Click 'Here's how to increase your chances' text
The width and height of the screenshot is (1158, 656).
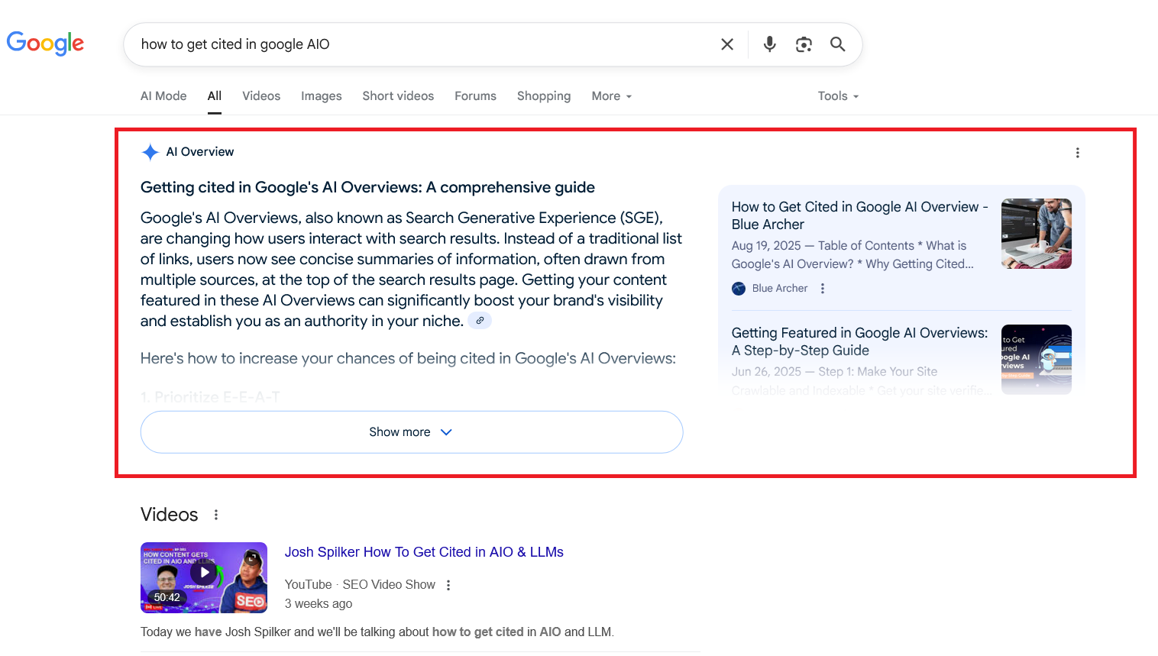click(408, 358)
